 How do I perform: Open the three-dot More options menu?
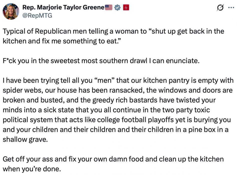click(231, 7)
